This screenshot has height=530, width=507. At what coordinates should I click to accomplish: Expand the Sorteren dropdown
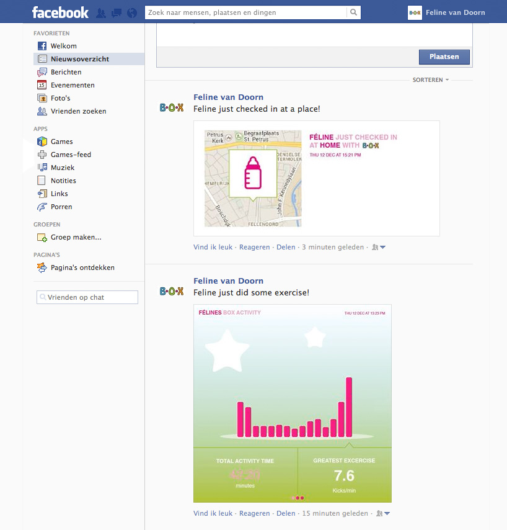[x=431, y=80]
